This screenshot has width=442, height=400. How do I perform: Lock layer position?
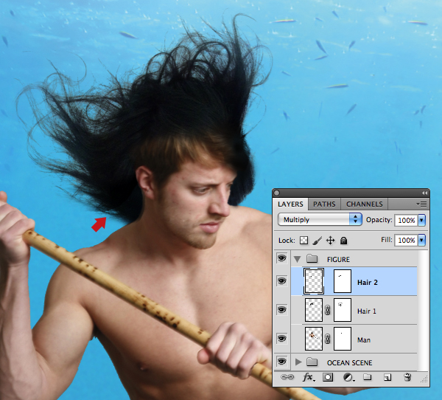pos(330,241)
